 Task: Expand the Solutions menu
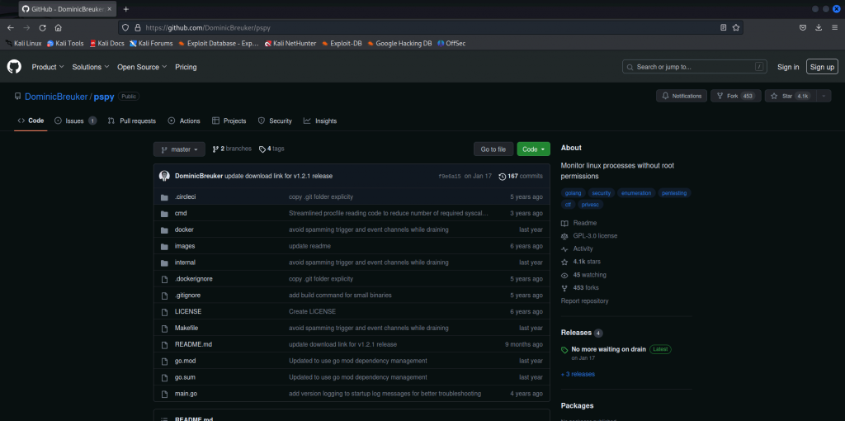(91, 67)
